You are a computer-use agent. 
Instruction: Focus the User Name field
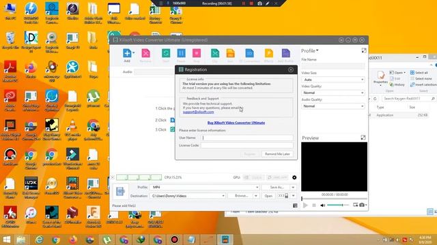(247, 137)
